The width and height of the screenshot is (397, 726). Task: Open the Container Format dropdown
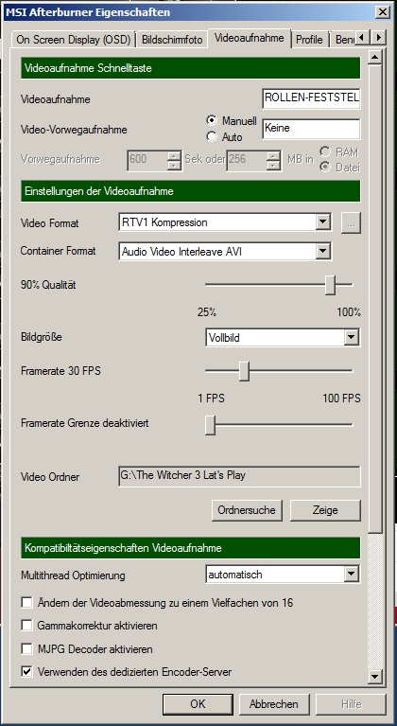click(225, 252)
